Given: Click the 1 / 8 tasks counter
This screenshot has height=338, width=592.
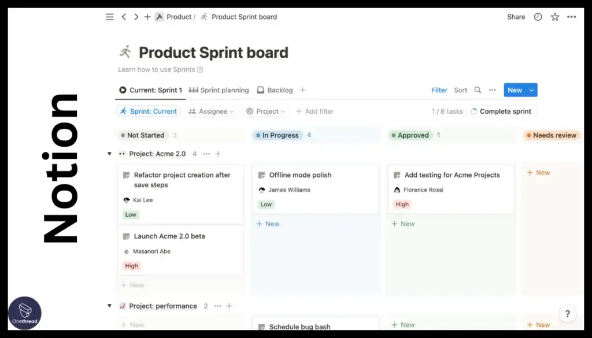Looking at the screenshot, I should pos(447,112).
